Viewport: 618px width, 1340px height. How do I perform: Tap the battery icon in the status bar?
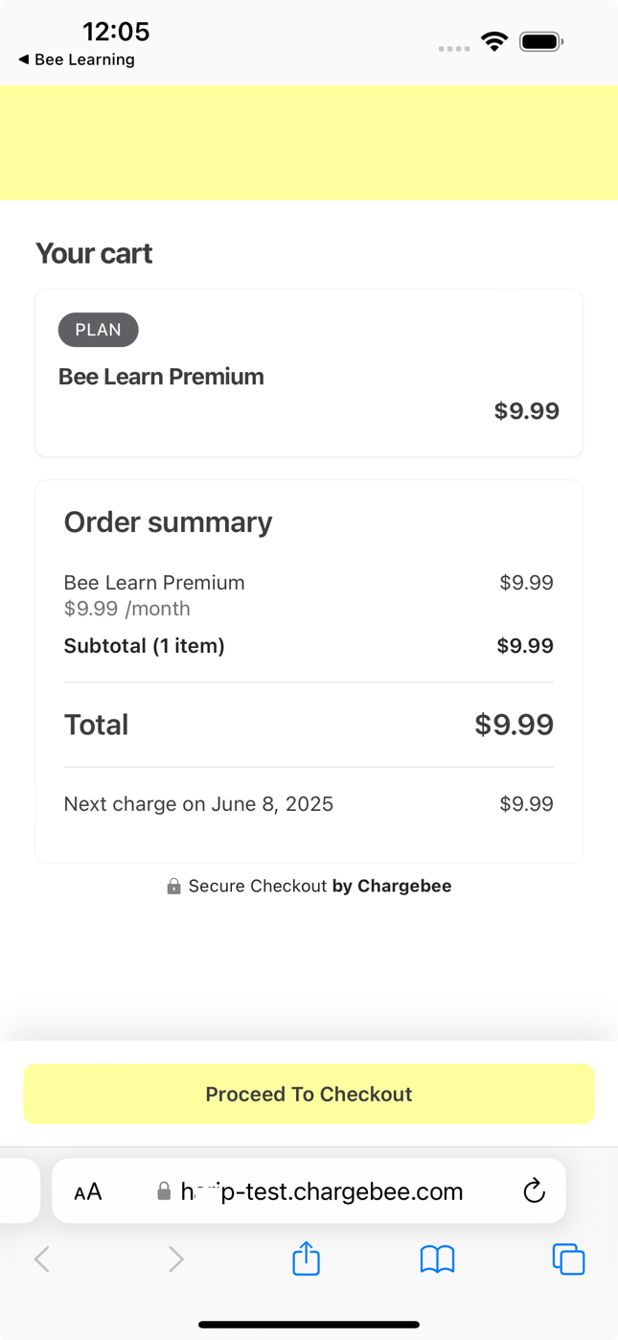coord(539,41)
